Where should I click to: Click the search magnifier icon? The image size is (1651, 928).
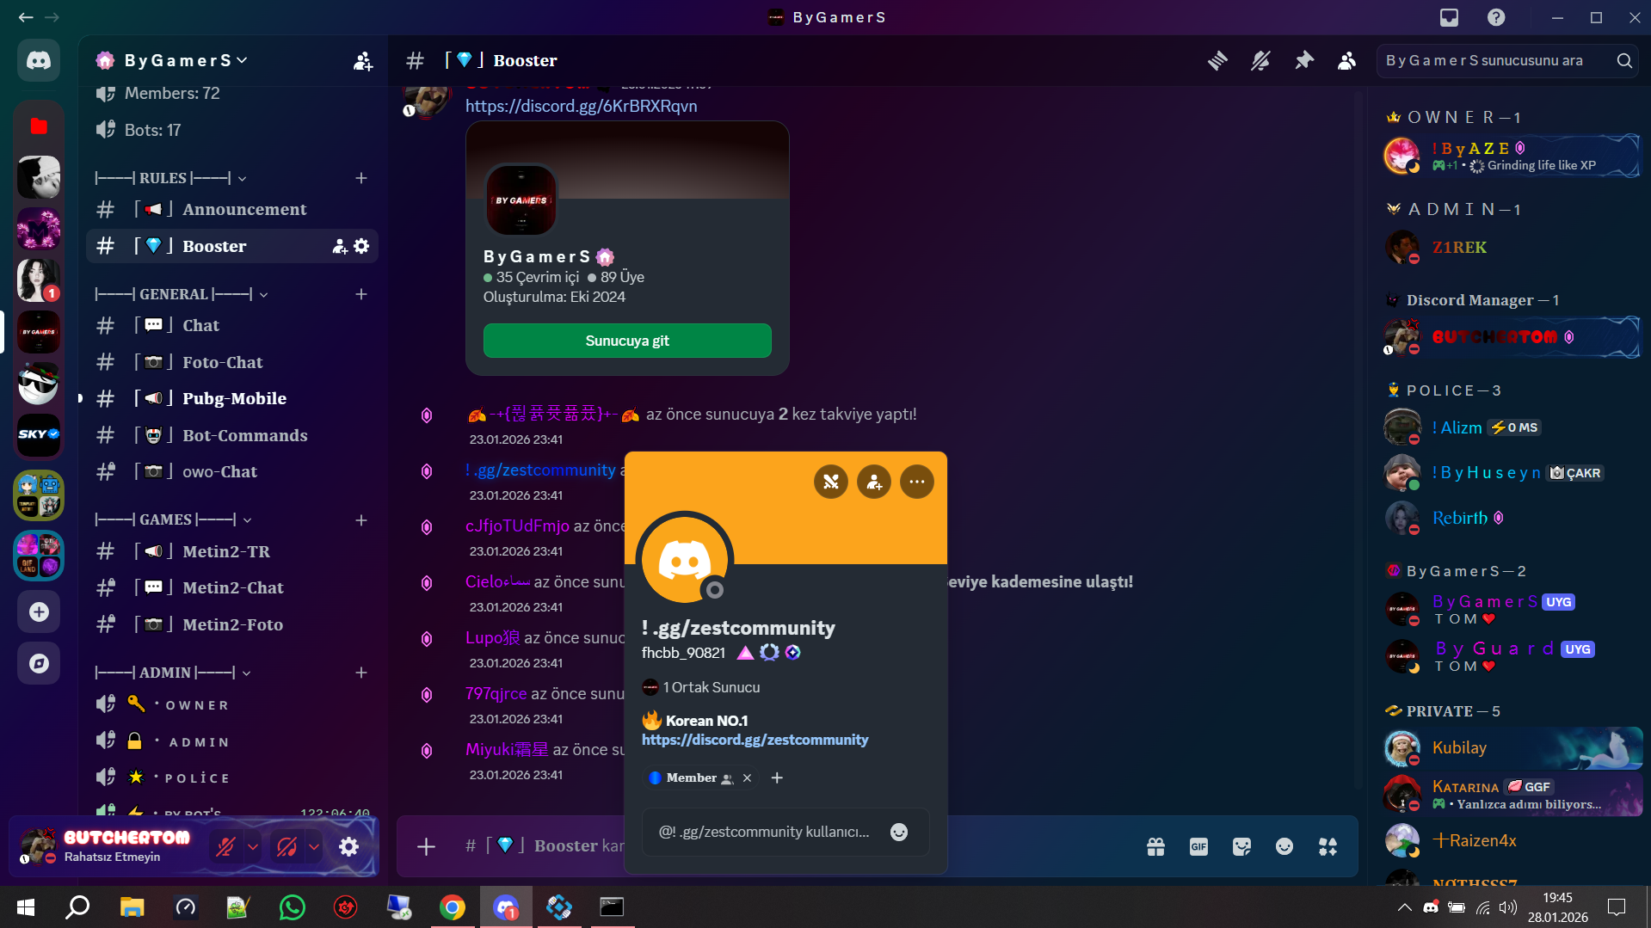pos(1624,60)
